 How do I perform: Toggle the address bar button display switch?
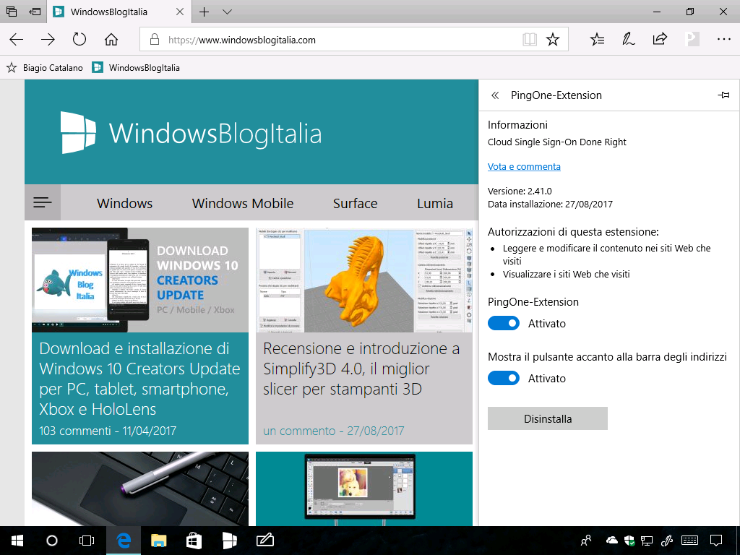coord(504,378)
